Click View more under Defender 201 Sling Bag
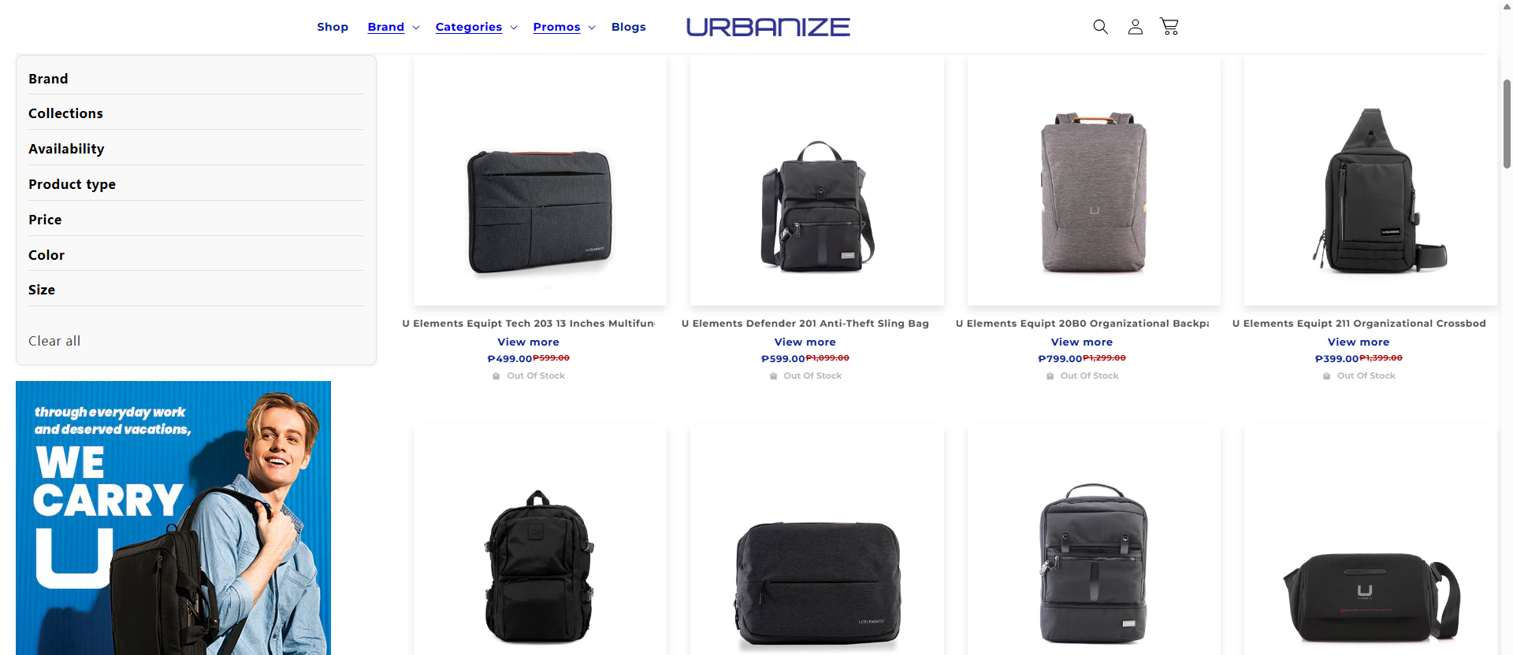This screenshot has height=655, width=1513. tap(805, 342)
